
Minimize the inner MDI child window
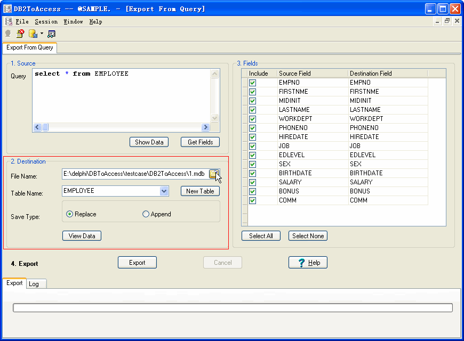[437, 21]
